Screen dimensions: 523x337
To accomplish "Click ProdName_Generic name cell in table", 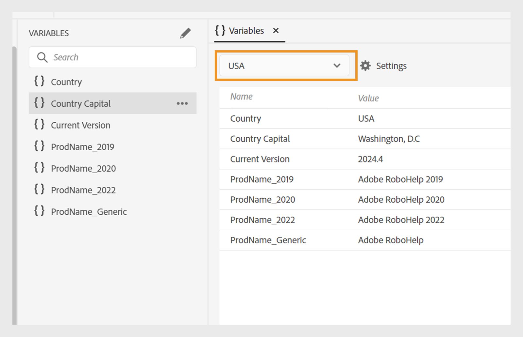I will pos(268,240).
